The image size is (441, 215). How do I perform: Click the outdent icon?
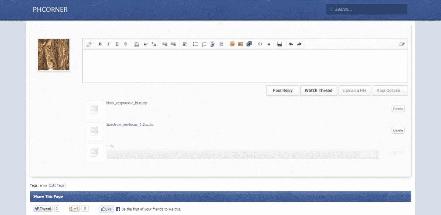point(212,44)
